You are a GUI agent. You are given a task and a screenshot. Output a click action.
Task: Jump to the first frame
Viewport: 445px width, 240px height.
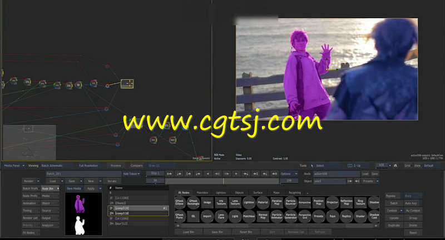(x=170, y=174)
